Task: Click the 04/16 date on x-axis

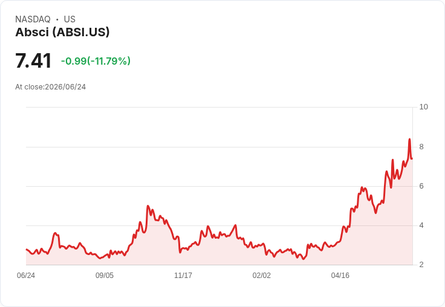Action: (340, 275)
